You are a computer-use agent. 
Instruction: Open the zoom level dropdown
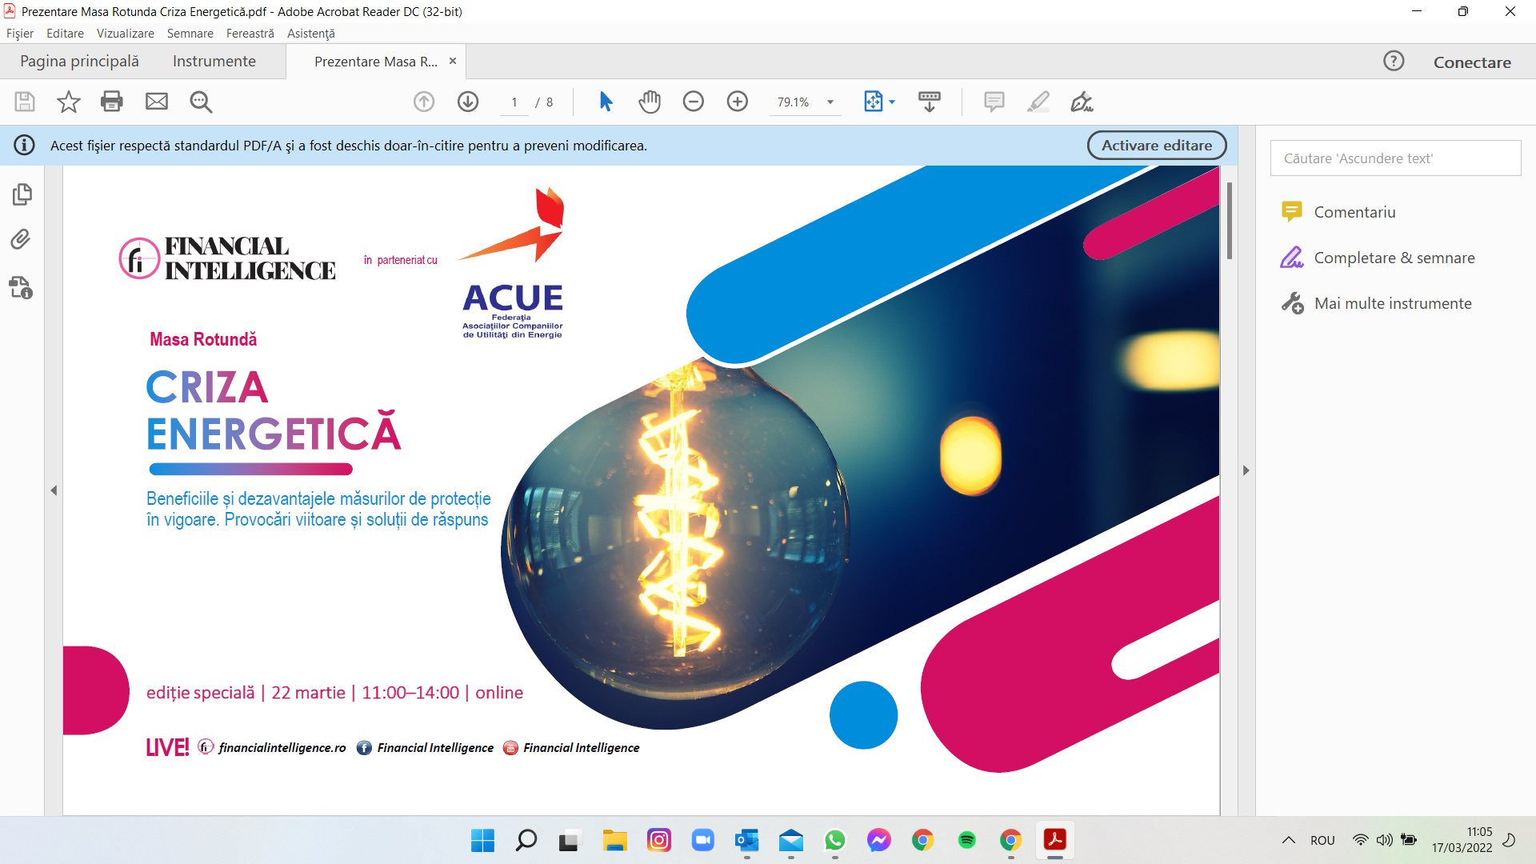click(x=830, y=102)
